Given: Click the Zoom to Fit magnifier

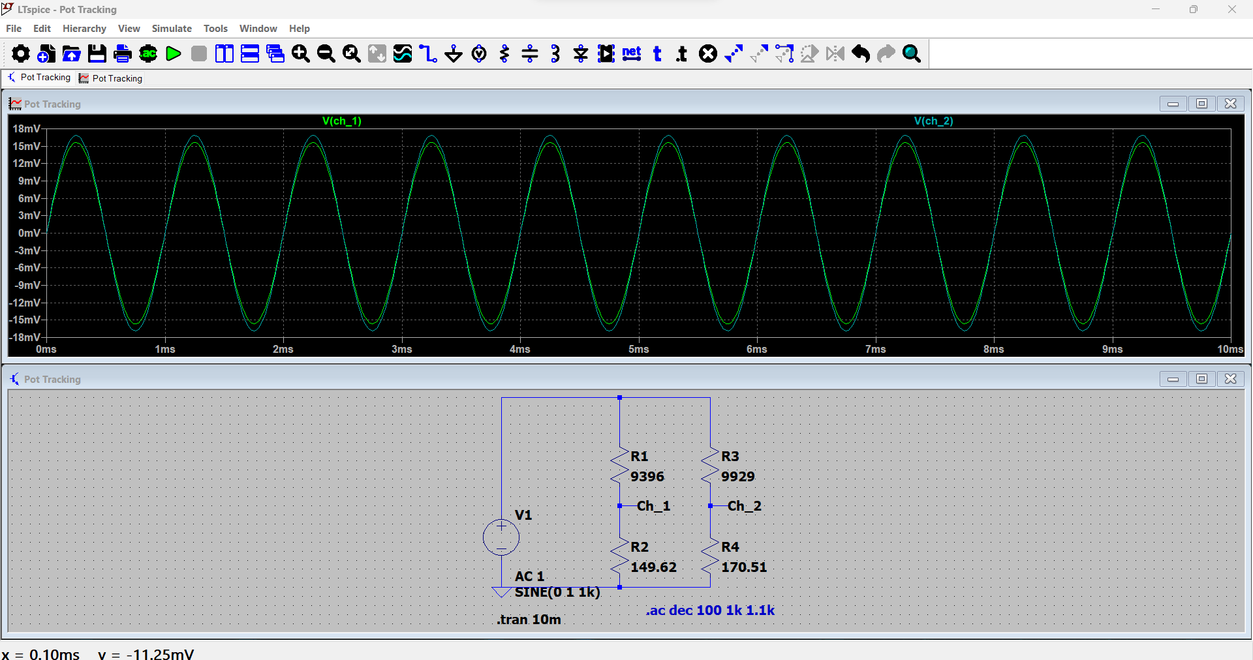Looking at the screenshot, I should pyautogui.click(x=352, y=53).
